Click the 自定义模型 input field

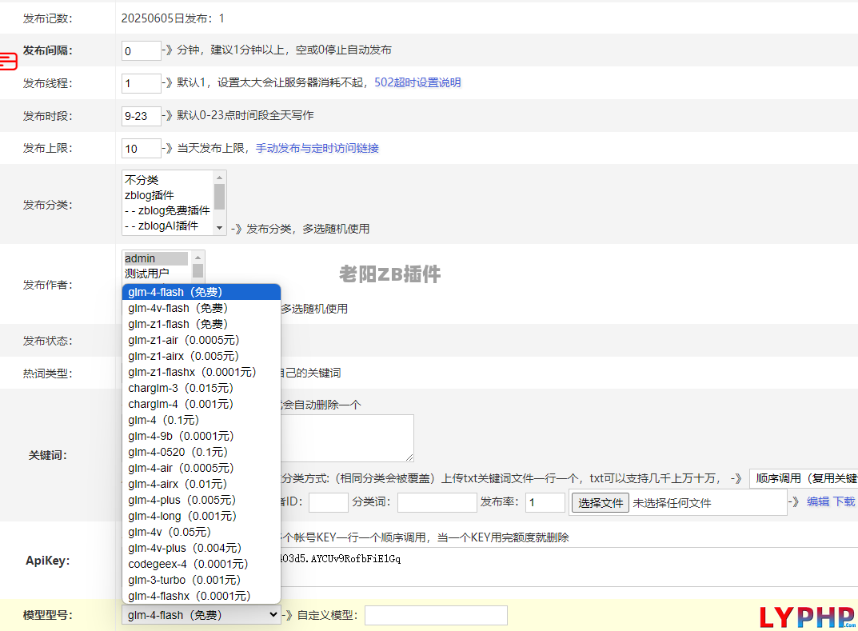436,615
